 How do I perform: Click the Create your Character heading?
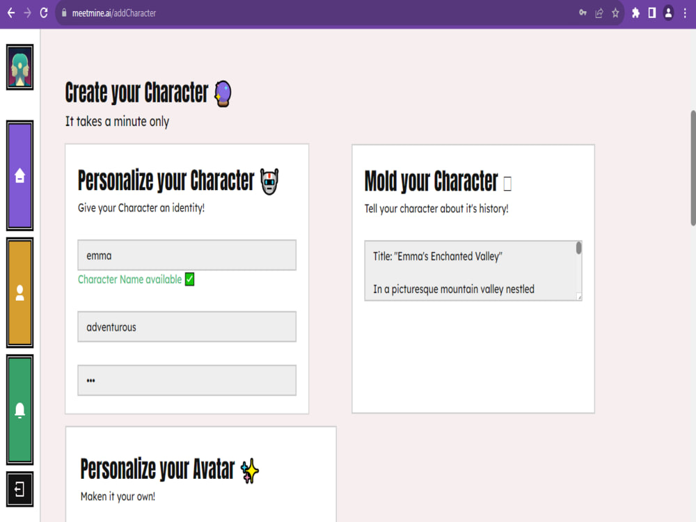(136, 93)
